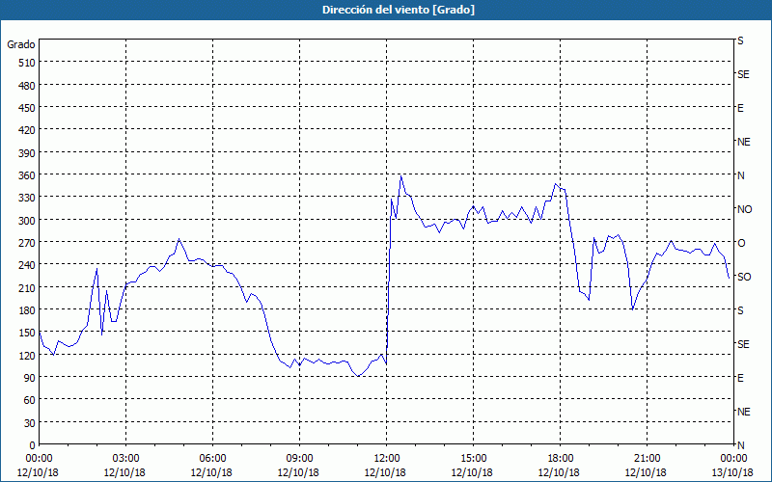The height and width of the screenshot is (482, 772).
Task: Click the 00:00 label above date 13/10/18
Action: pyautogui.click(x=733, y=459)
